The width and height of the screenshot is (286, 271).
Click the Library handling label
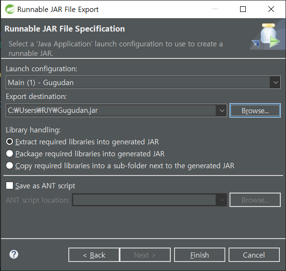(x=33, y=130)
